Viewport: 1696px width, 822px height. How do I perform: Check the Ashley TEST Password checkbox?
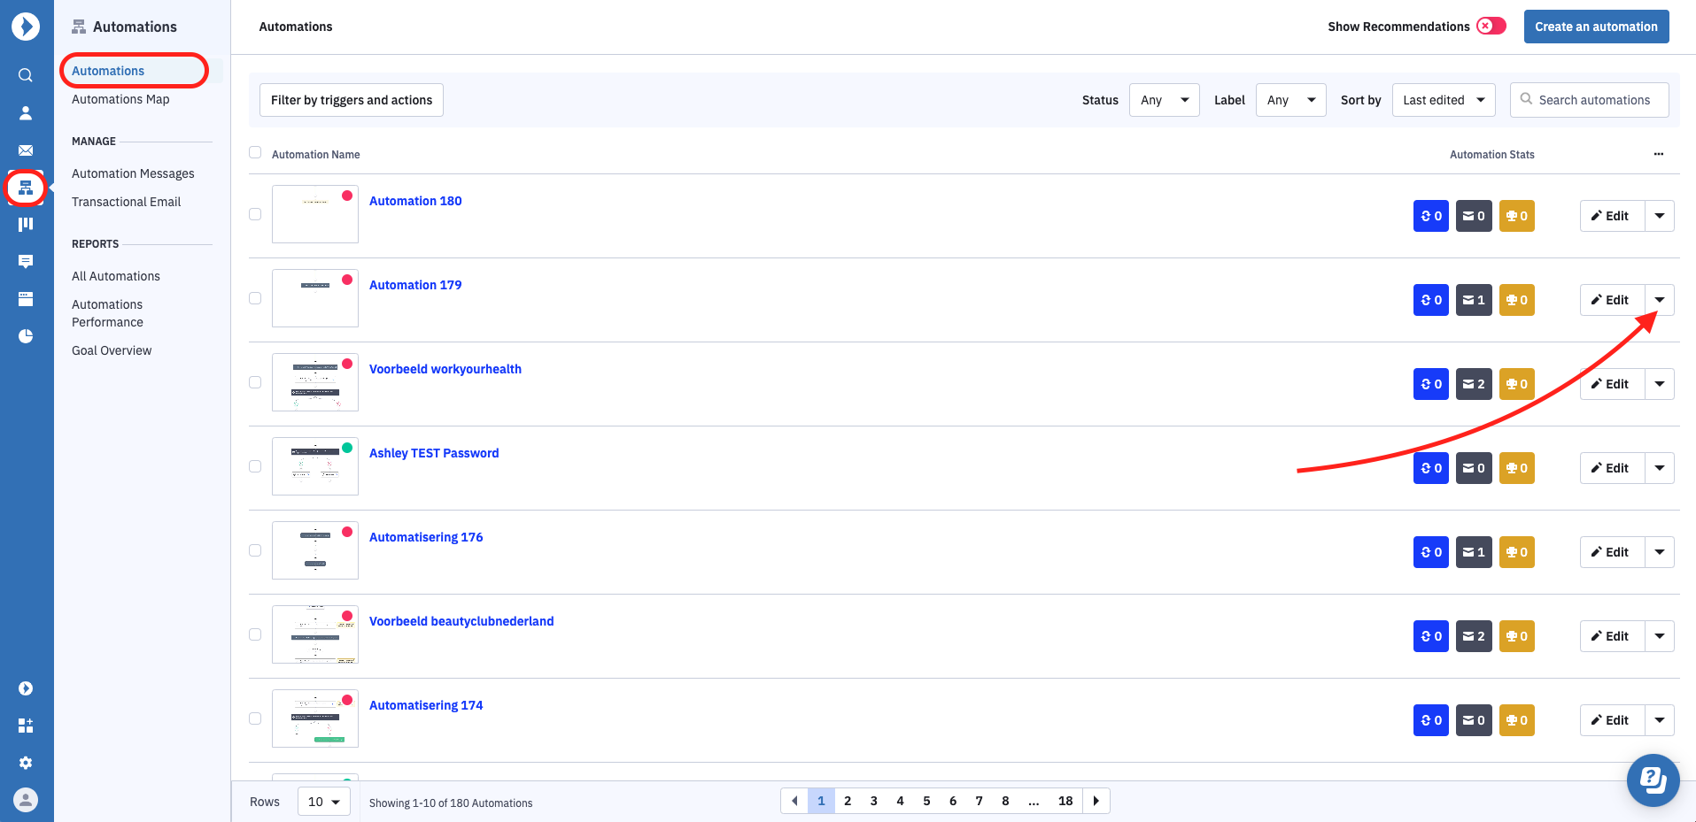[x=255, y=466]
